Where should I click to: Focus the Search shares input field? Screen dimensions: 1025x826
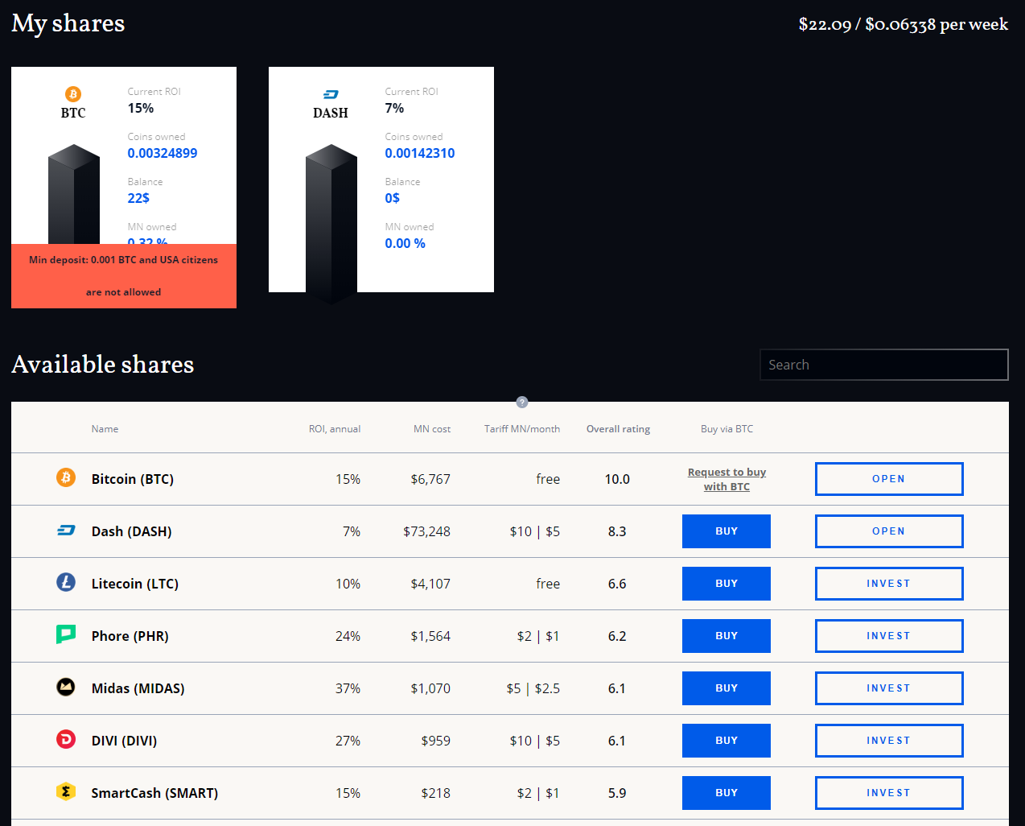pyautogui.click(x=884, y=365)
